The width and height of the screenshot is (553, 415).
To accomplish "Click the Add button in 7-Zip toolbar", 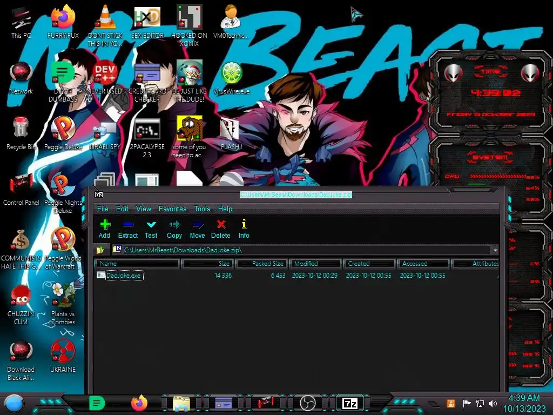I will (x=104, y=229).
